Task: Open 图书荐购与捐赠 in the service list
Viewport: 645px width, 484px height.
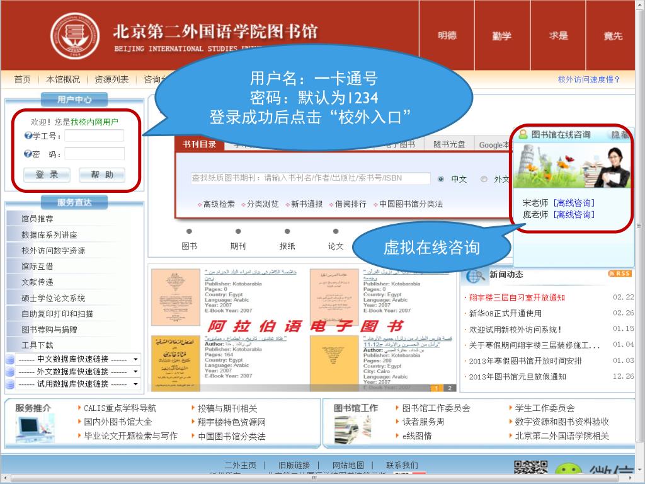Action: coord(49,329)
